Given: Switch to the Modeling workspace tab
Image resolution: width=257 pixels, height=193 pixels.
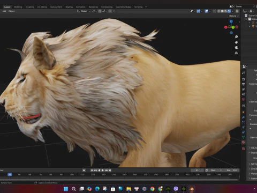Looking at the screenshot, I should (x=18, y=7).
